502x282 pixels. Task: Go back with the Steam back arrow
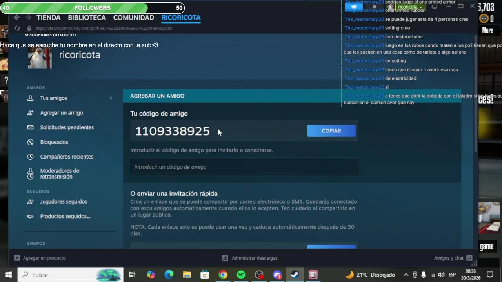coord(16,18)
